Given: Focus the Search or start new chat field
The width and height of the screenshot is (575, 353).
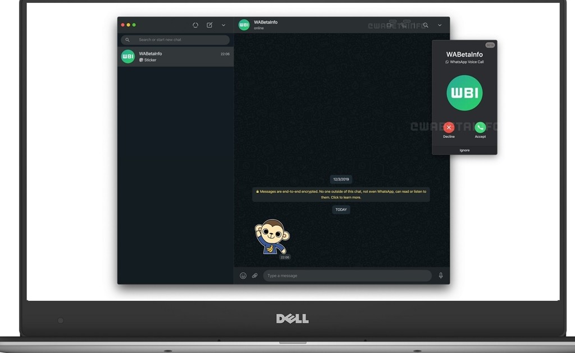Looking at the screenshot, I should tap(175, 40).
